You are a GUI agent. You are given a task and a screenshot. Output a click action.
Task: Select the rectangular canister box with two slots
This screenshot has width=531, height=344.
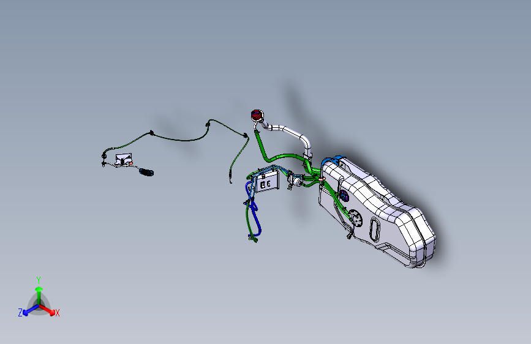[266, 182]
